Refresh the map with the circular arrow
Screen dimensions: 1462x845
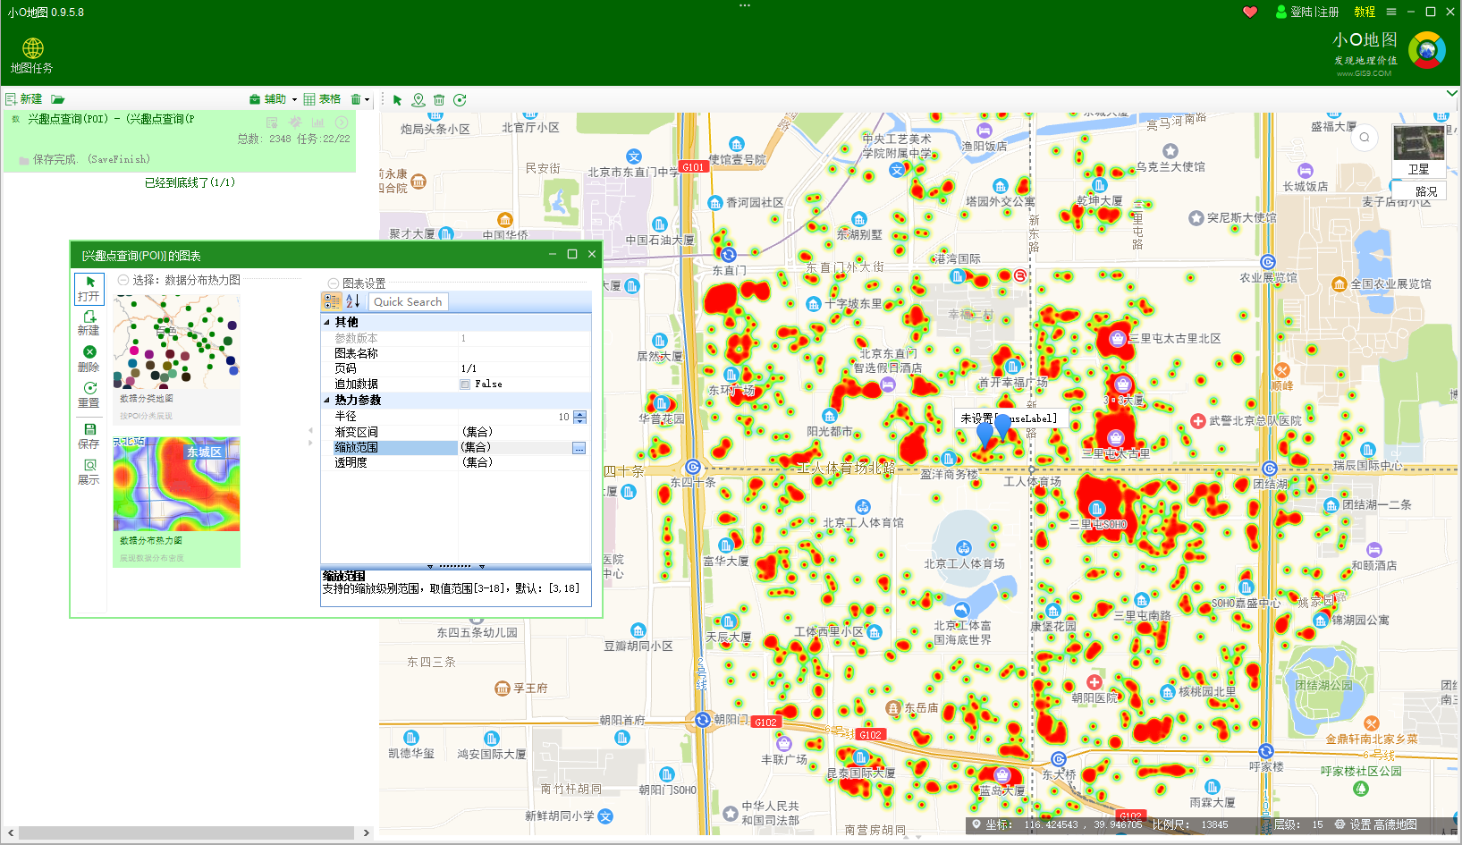(x=460, y=100)
